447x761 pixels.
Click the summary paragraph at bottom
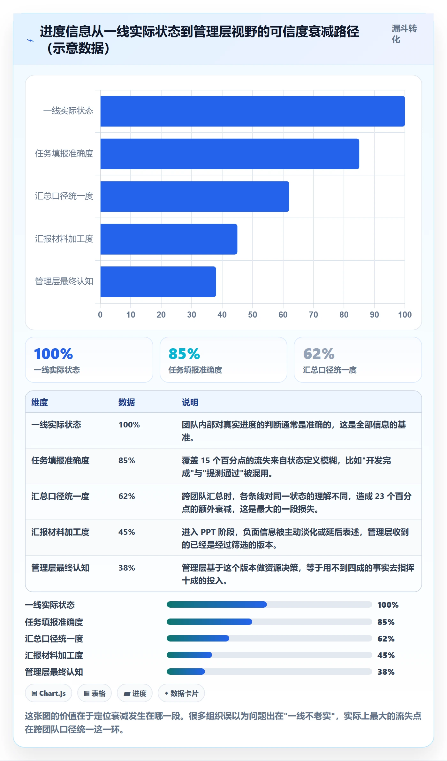pos(223,722)
